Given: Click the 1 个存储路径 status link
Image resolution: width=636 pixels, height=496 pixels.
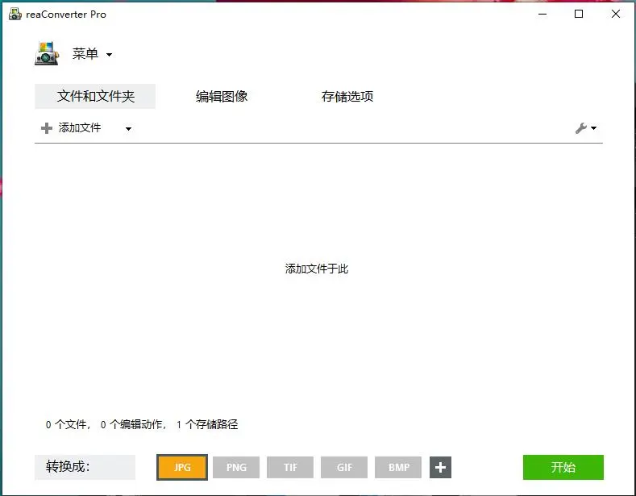Looking at the screenshot, I should point(206,424).
